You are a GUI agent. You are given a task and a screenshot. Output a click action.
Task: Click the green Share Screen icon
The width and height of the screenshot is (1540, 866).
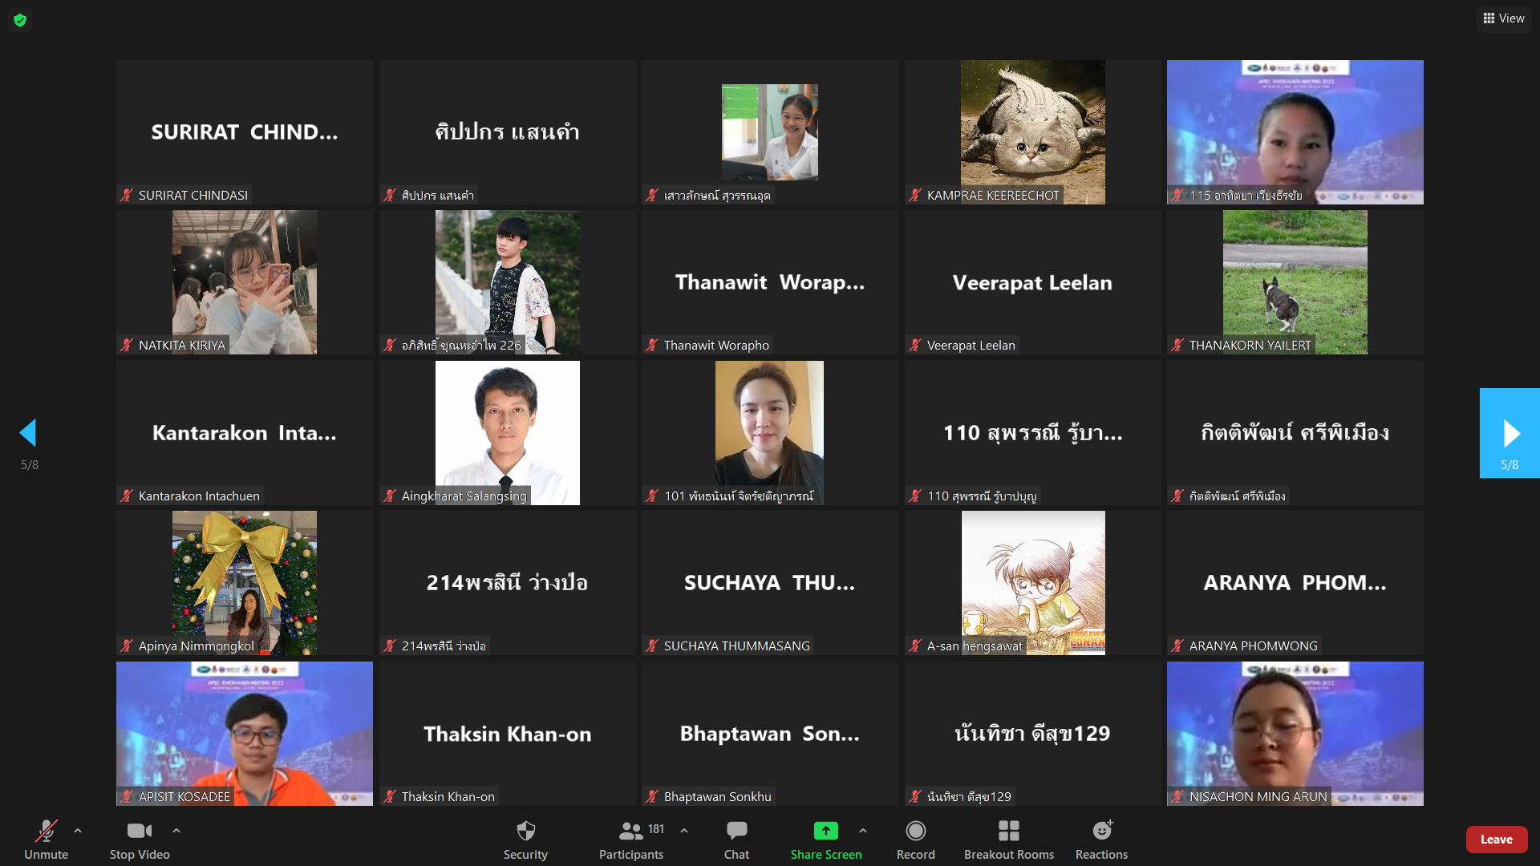point(825,831)
